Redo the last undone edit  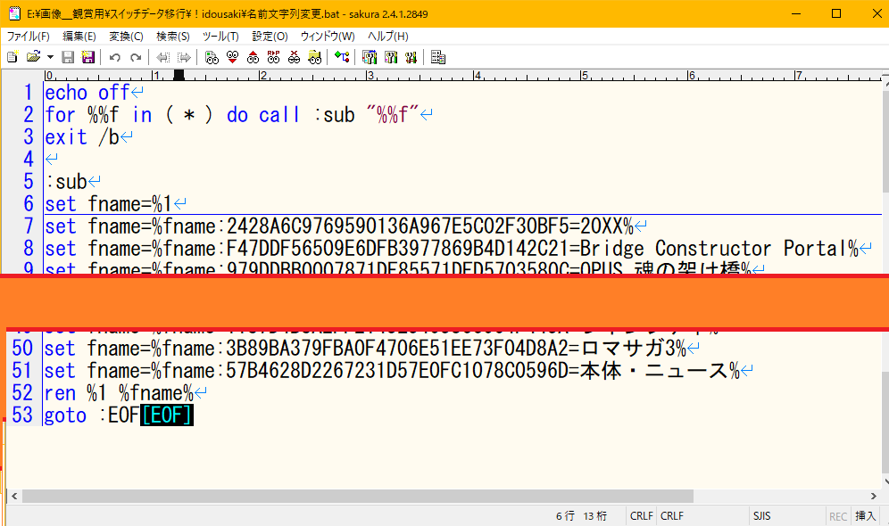(136, 57)
